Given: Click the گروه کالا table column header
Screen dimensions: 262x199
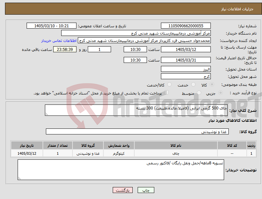Looking at the screenshot, I should point(88,145).
